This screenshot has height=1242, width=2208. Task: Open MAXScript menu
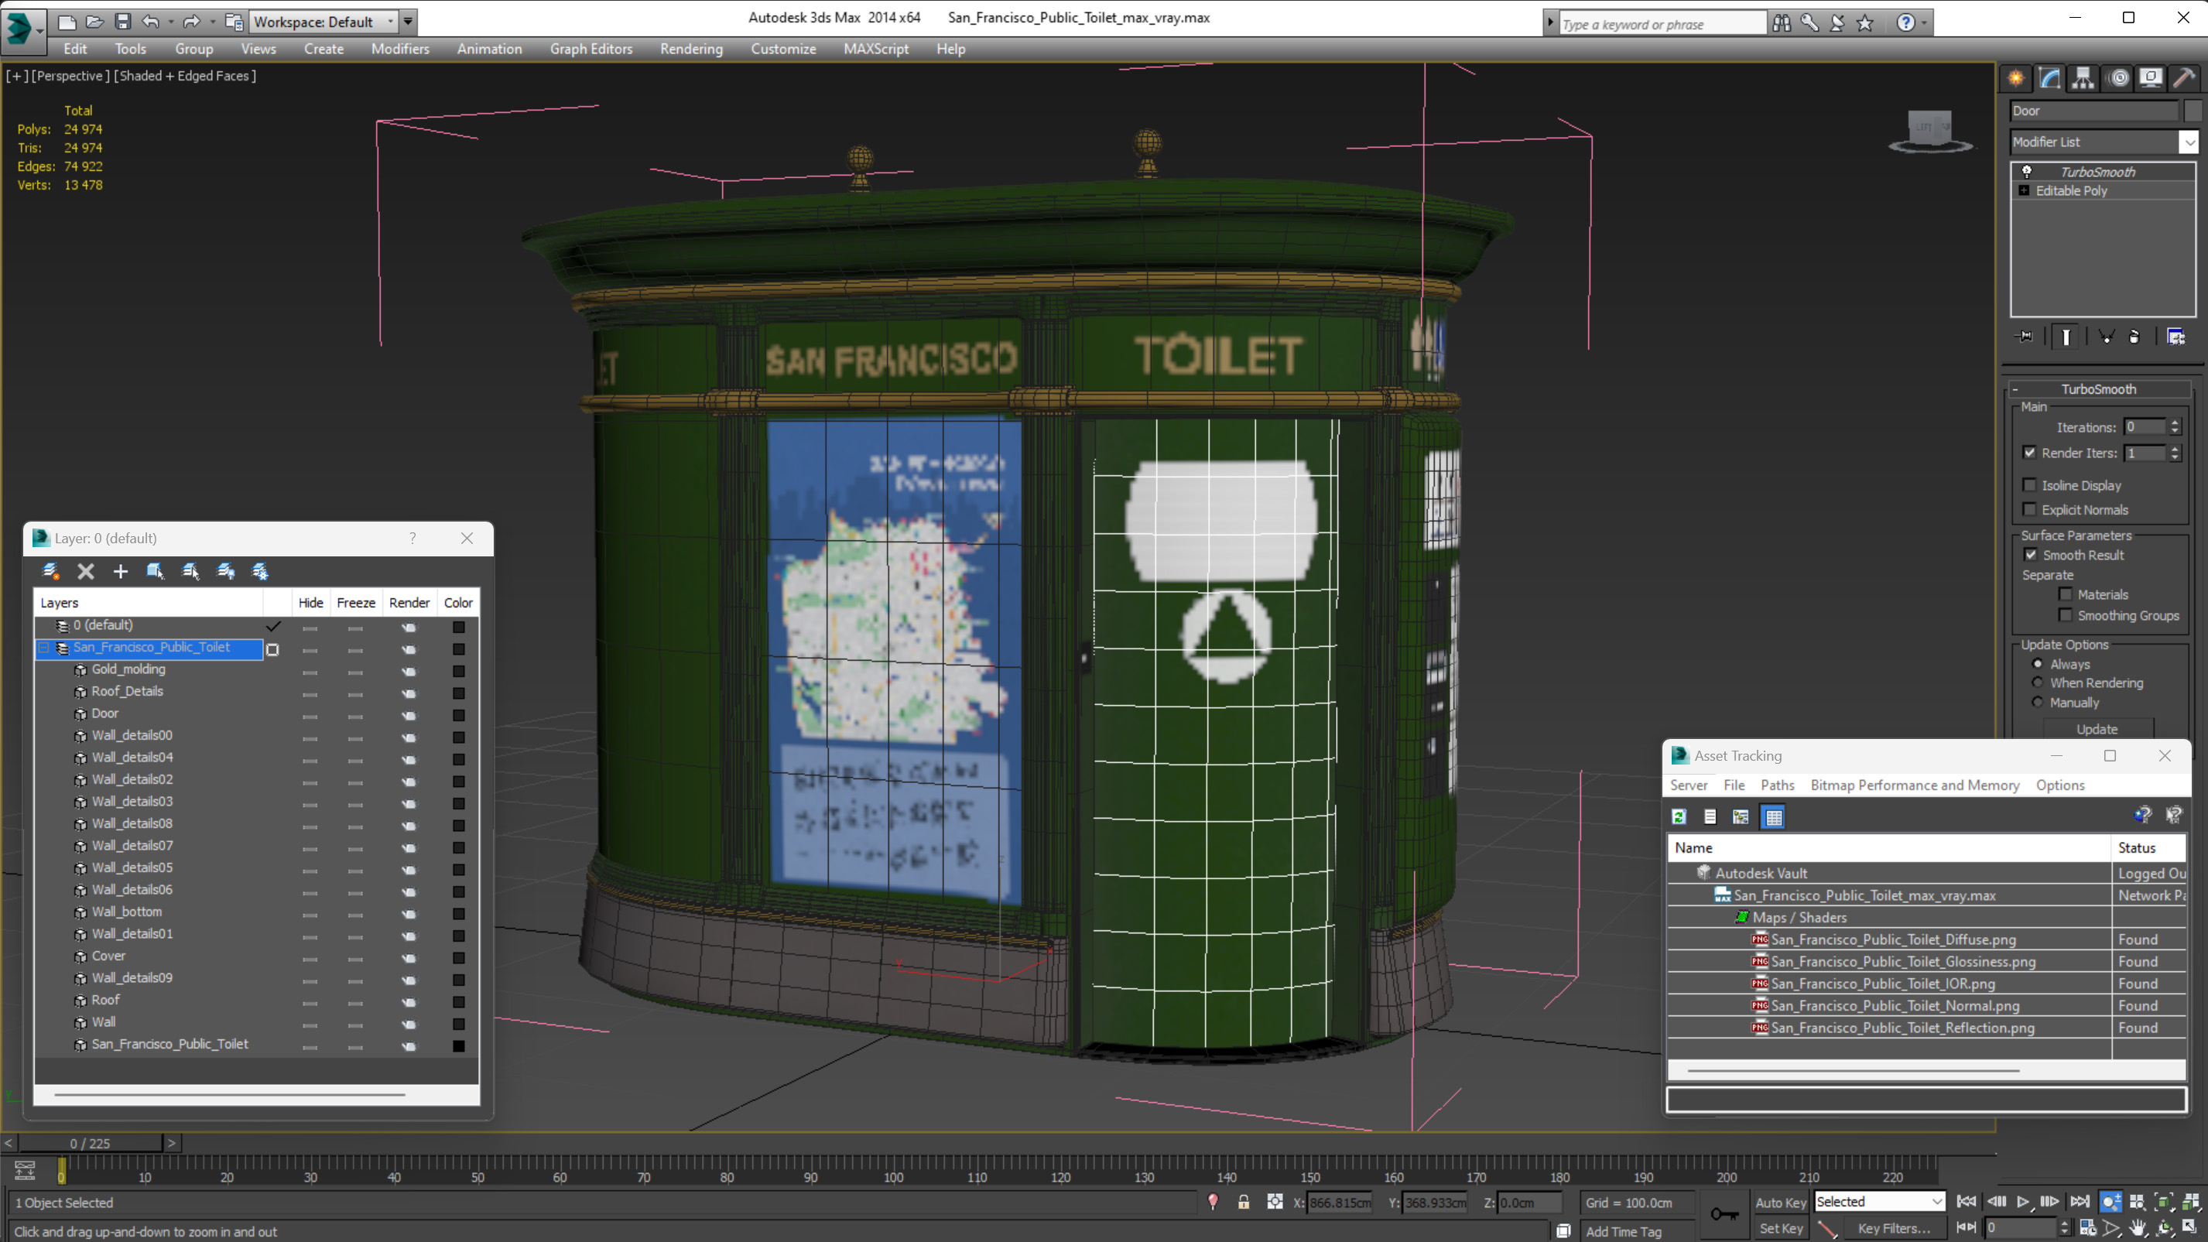875,49
